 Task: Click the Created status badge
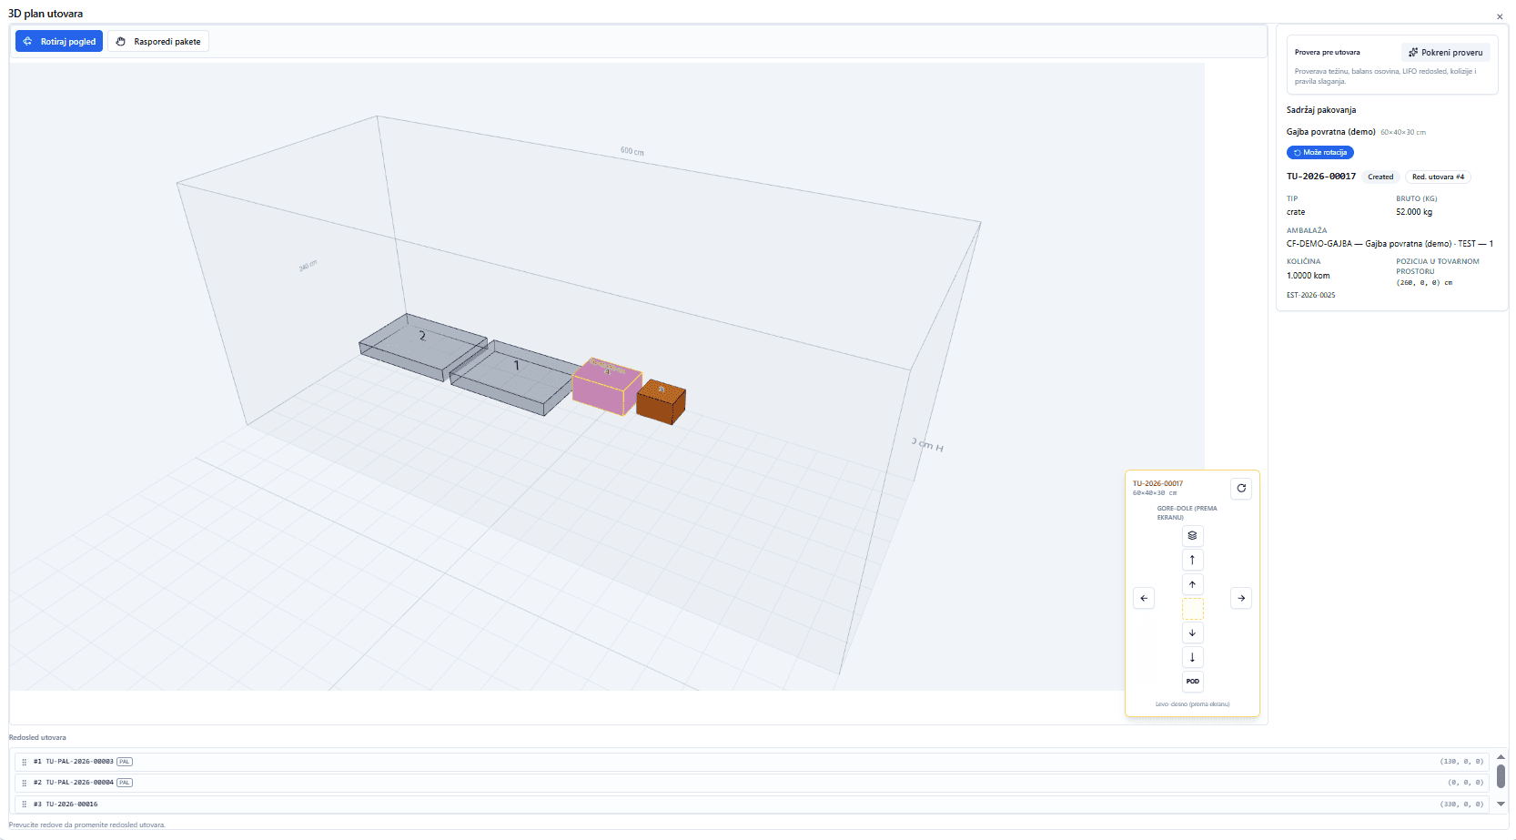pyautogui.click(x=1380, y=177)
